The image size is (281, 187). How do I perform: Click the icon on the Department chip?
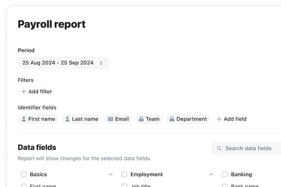pyautogui.click(x=172, y=119)
